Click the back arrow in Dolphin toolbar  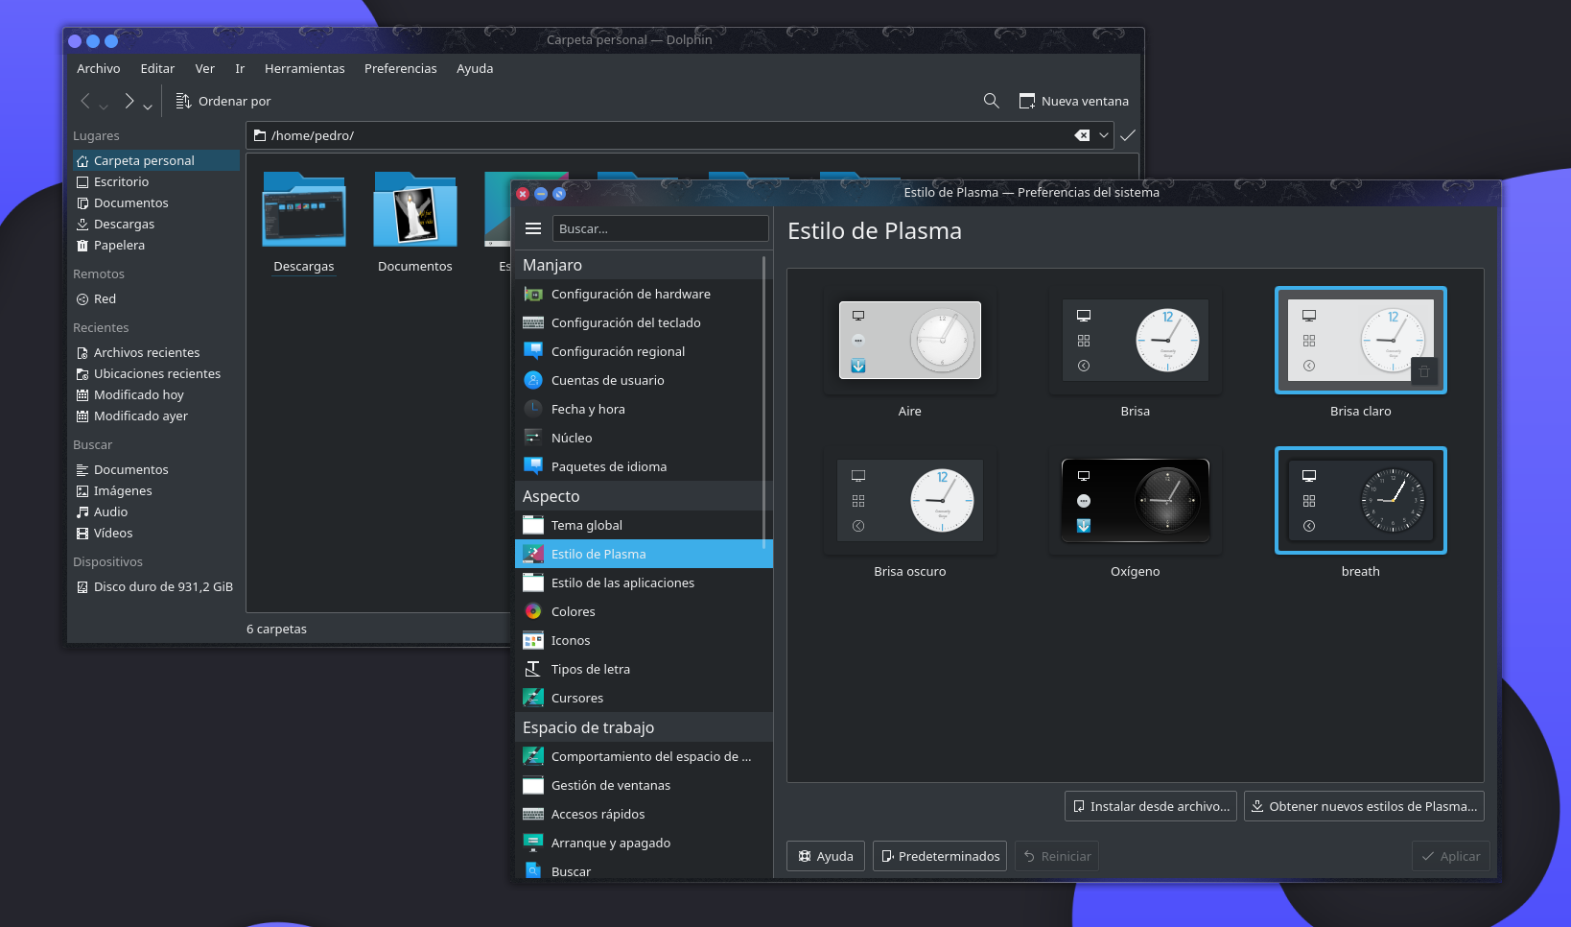tap(85, 101)
